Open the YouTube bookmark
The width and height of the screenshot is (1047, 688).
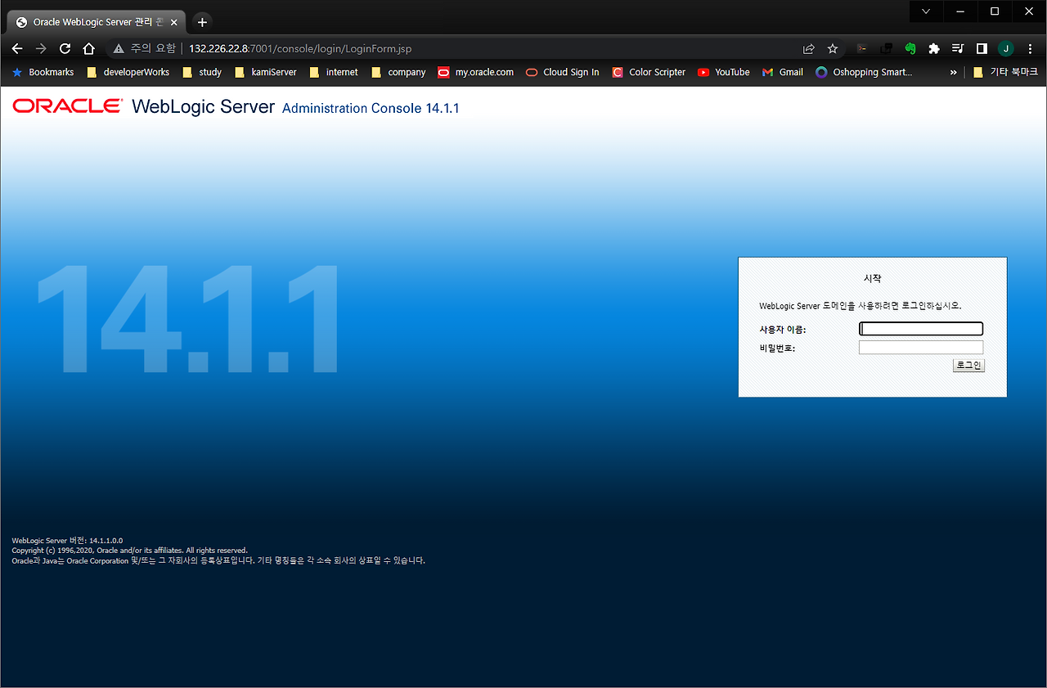click(x=723, y=72)
